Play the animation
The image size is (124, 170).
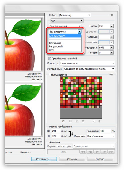pos(97,152)
